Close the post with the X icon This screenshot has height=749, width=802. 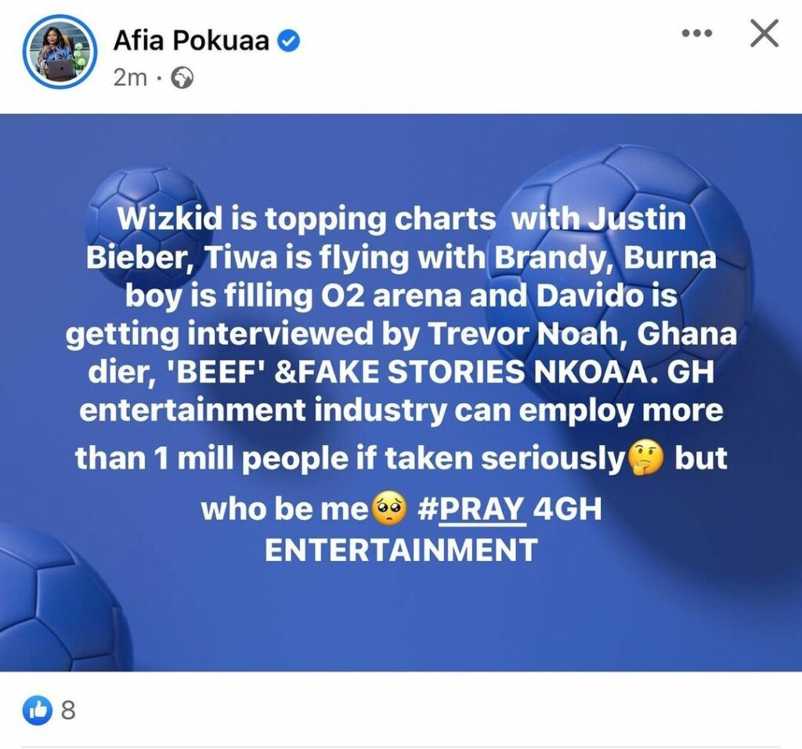764,33
